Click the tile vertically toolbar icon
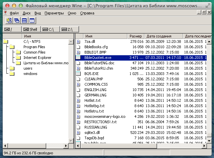214x158 pixels. 32,21
